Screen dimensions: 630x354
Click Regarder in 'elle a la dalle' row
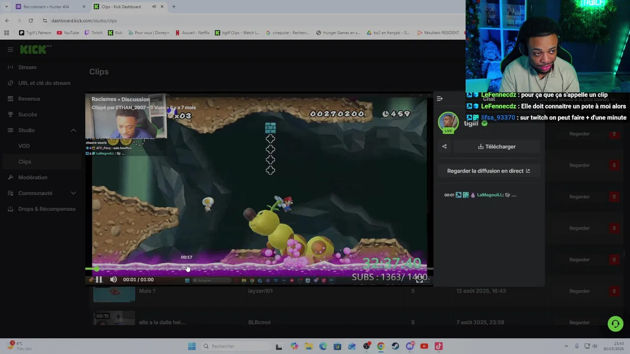pyautogui.click(x=579, y=323)
